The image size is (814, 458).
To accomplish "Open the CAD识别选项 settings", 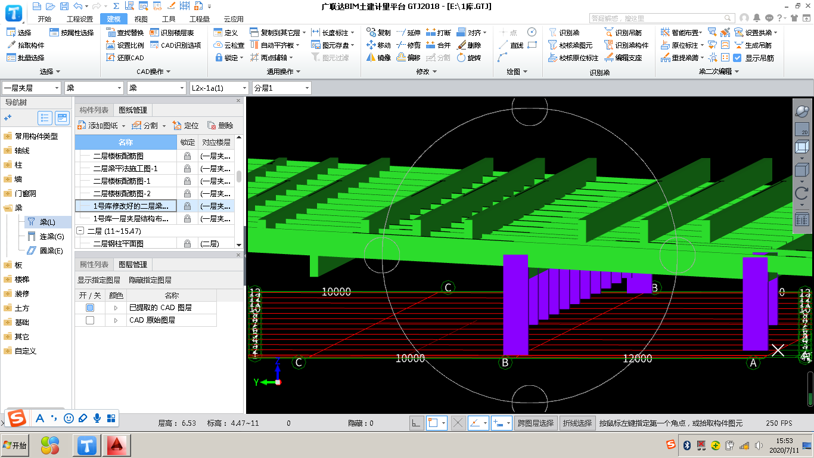I will click(x=175, y=45).
